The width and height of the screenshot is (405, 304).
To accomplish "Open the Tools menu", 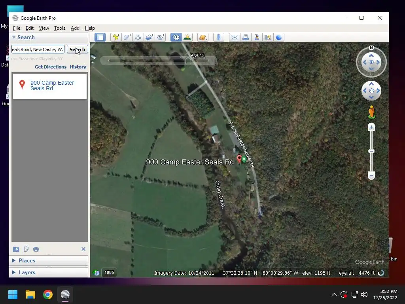I will tap(60, 28).
